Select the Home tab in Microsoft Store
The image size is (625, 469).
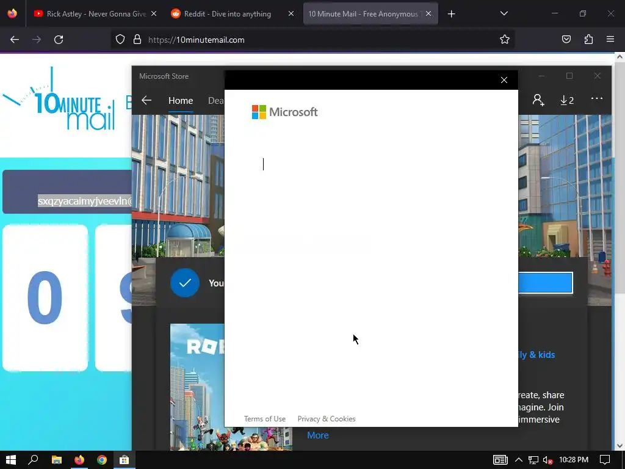pos(181,101)
